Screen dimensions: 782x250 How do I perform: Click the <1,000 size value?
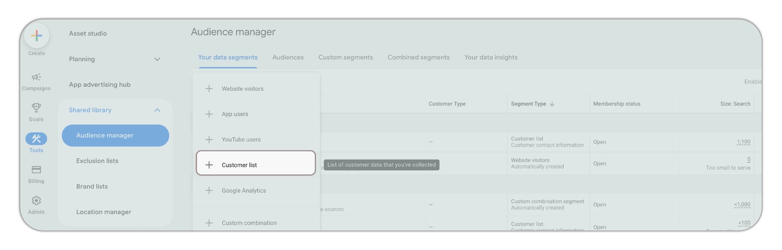coord(742,205)
